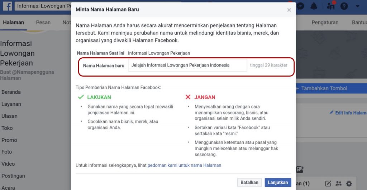
Task: Open the Pengaturan tab
Action: pyautogui.click(x=325, y=23)
